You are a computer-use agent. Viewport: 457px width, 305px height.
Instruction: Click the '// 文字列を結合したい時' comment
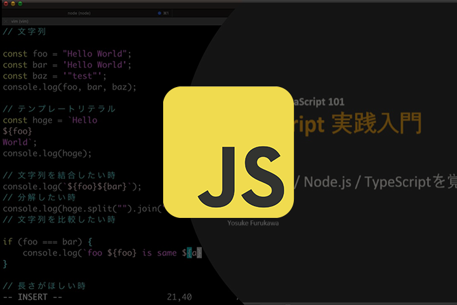coord(59,175)
